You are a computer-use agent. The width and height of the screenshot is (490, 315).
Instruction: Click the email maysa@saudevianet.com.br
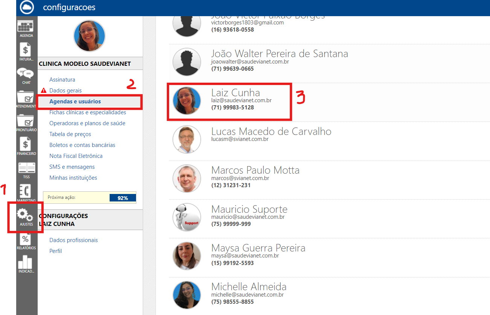(245, 256)
